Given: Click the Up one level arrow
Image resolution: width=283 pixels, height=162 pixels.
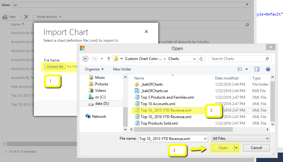Looking at the screenshot, I should click(109, 59).
